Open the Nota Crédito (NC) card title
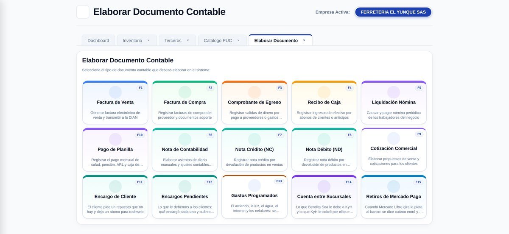The width and height of the screenshot is (509, 234). (x=255, y=149)
